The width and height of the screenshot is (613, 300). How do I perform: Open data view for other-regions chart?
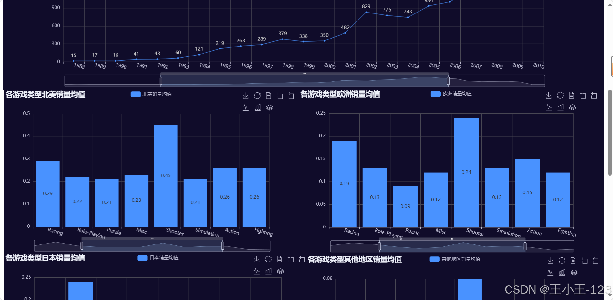(x=573, y=261)
